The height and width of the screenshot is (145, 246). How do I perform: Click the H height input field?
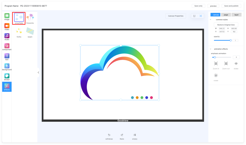(x=234, y=28)
